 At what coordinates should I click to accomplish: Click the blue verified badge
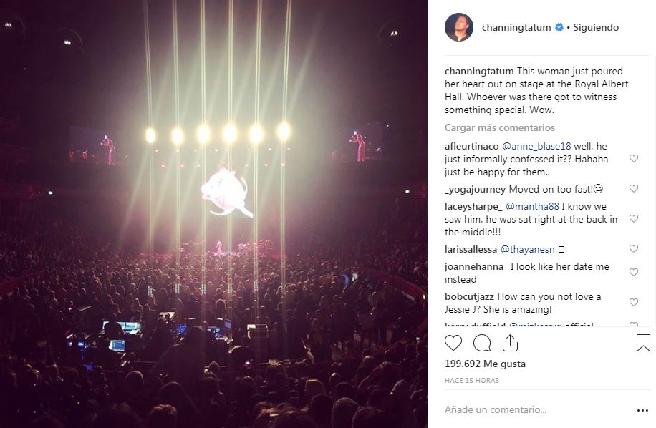(x=559, y=28)
